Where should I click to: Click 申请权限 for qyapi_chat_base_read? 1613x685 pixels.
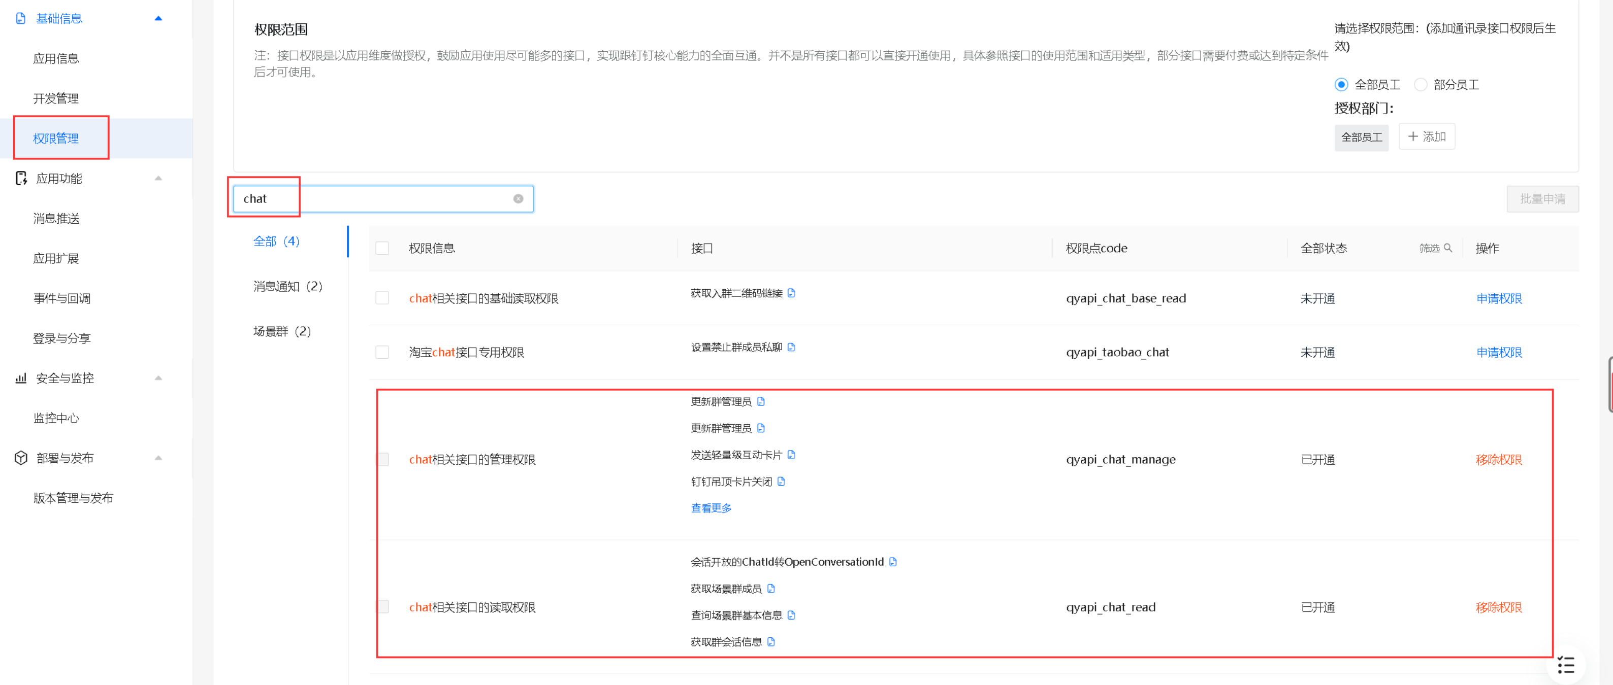click(x=1498, y=298)
